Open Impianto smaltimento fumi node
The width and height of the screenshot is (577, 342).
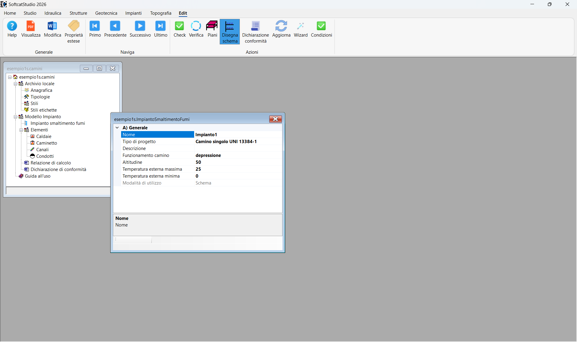click(x=58, y=123)
